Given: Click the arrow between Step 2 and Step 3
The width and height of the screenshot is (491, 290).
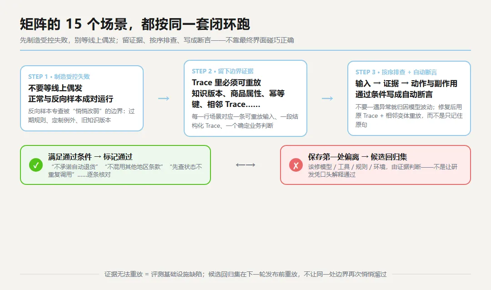Looking at the screenshot, I should 327,98.
